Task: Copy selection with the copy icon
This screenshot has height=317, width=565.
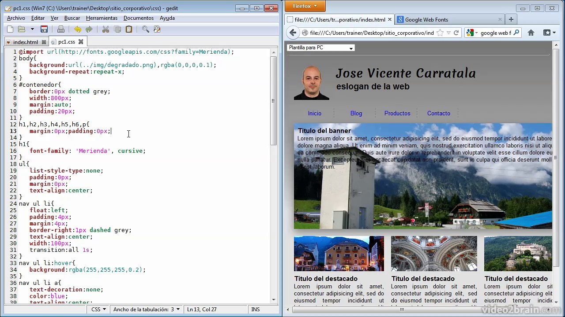Action: point(117,29)
